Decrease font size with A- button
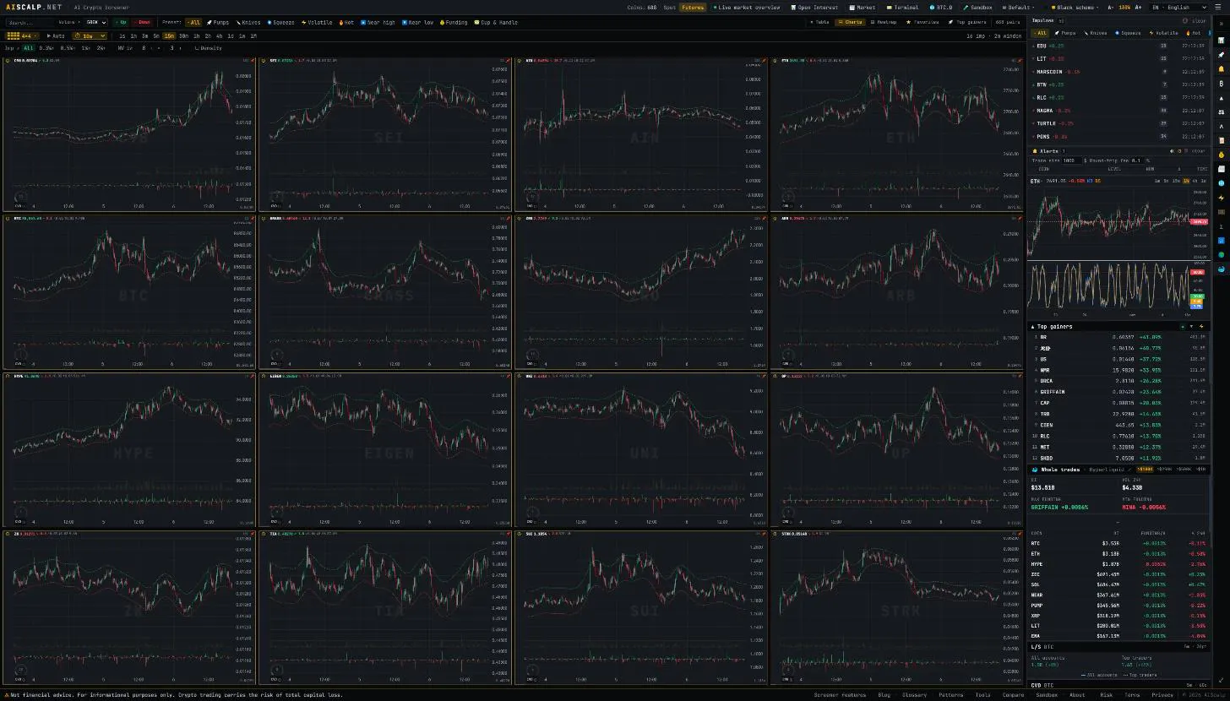 (1111, 7)
